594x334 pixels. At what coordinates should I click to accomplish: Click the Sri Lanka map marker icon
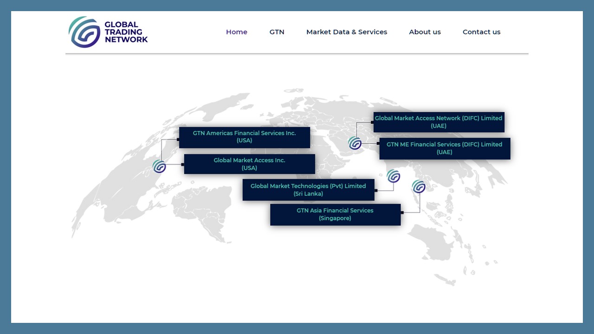tap(394, 176)
